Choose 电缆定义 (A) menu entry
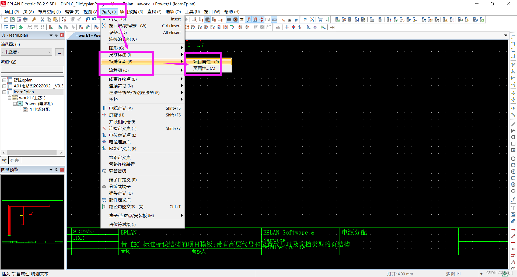Image resolution: width=517 pixels, height=277 pixels. point(142,108)
